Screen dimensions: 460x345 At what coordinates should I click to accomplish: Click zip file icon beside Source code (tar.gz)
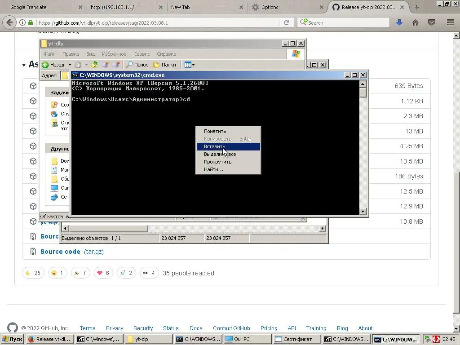point(33,252)
